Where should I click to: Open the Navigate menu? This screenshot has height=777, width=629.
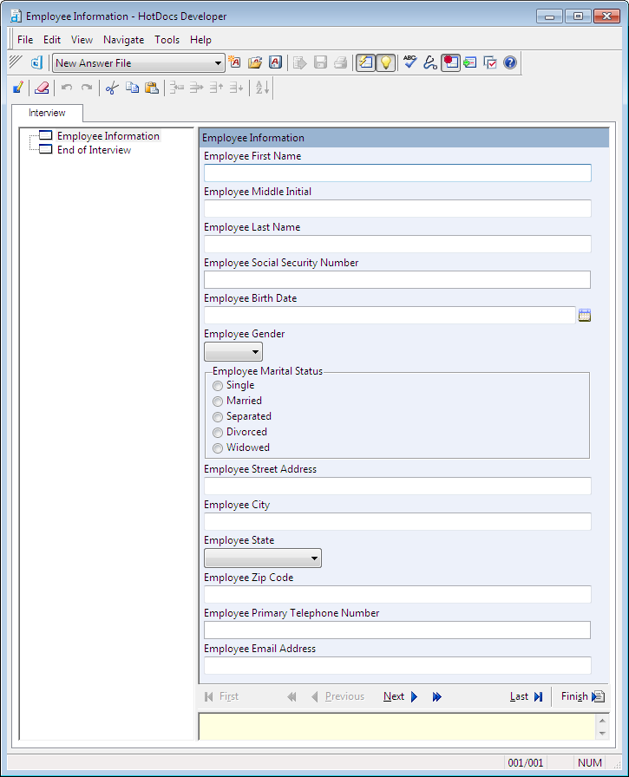pyautogui.click(x=123, y=40)
